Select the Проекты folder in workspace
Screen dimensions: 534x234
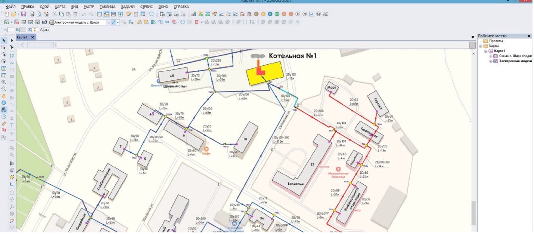click(496, 41)
